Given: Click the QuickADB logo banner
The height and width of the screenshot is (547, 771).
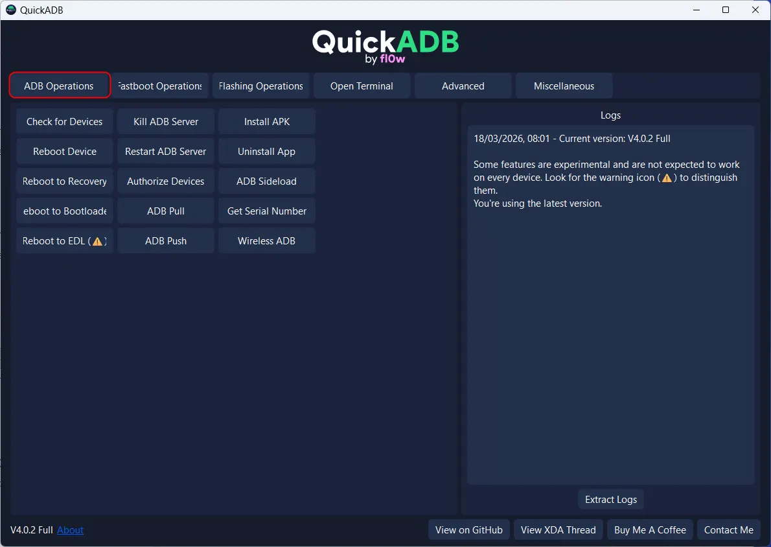Looking at the screenshot, I should point(385,47).
